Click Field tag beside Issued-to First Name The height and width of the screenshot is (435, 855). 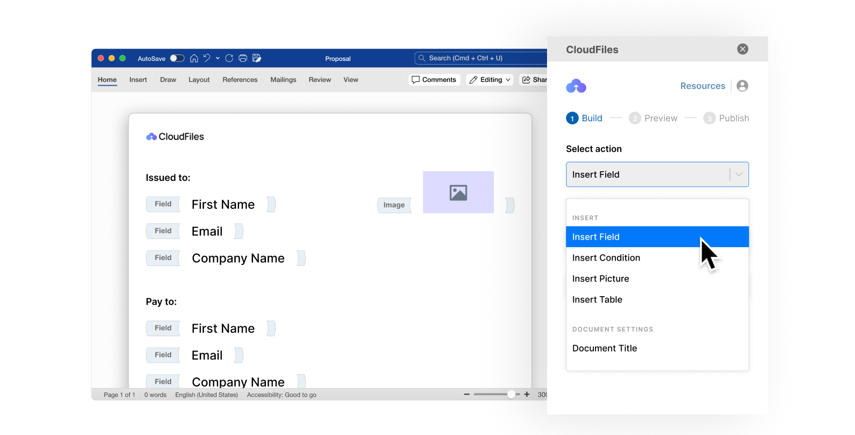tap(163, 204)
